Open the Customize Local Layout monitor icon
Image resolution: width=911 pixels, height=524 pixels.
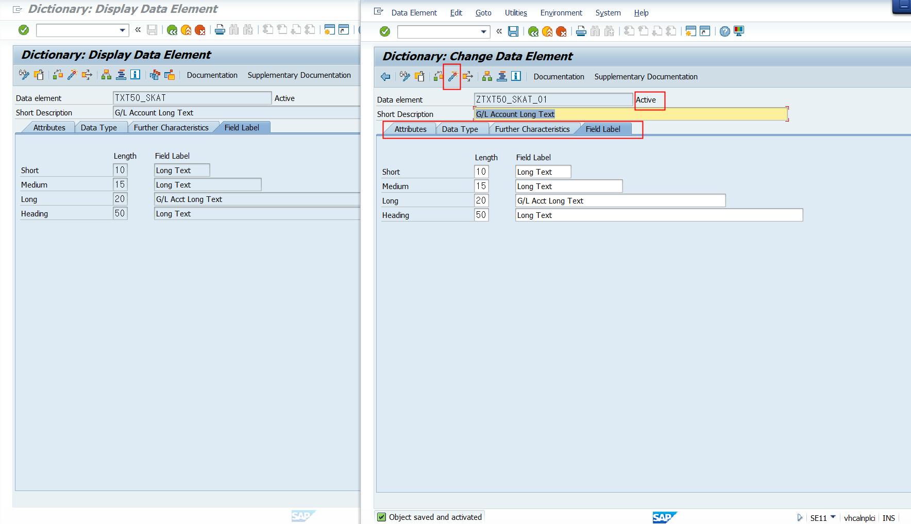[x=739, y=31]
